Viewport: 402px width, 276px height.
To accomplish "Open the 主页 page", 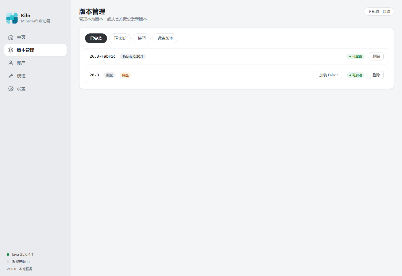I will coord(35,37).
